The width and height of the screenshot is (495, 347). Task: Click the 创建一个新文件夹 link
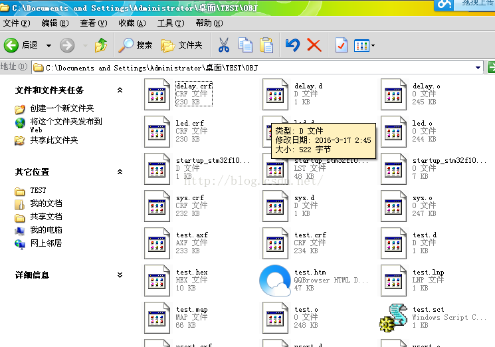point(62,108)
